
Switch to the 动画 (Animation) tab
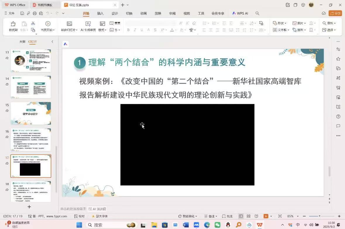(x=143, y=13)
